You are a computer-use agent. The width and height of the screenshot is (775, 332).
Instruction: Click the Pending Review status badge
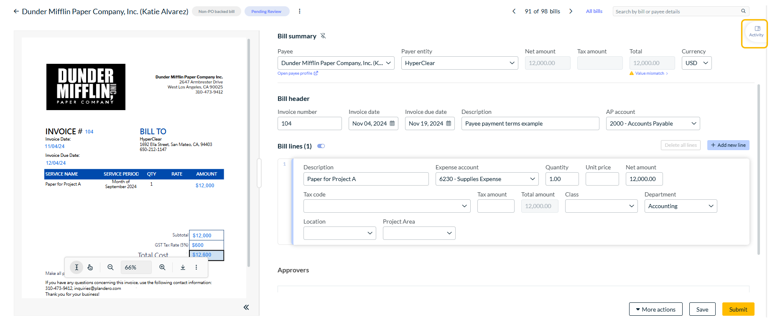point(266,11)
